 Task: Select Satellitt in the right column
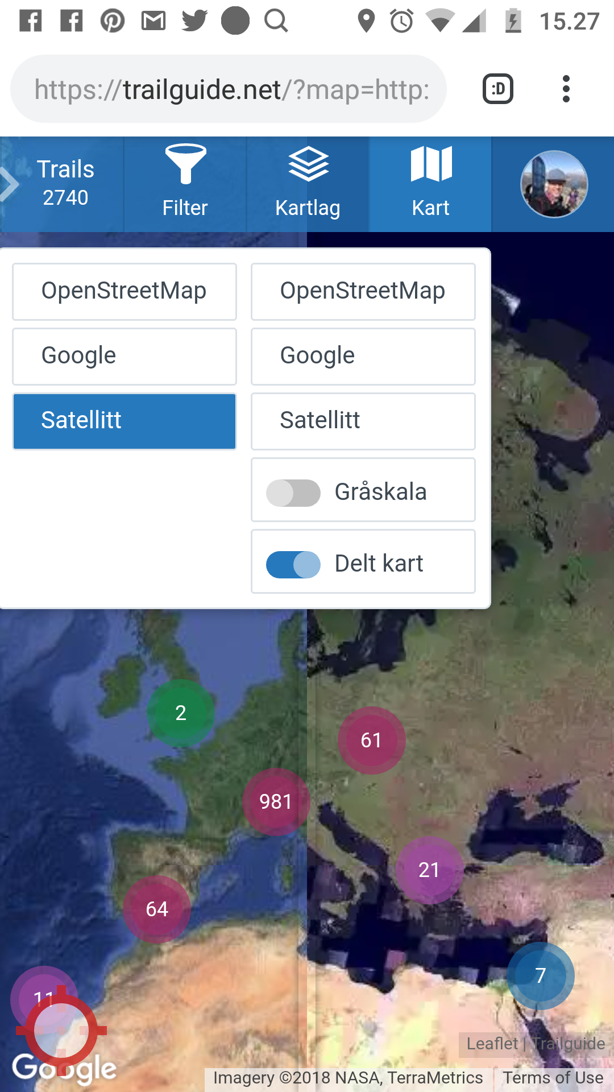363,421
